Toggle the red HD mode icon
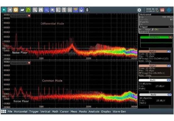Image resolution: width=174 pixels, height=121 pixels. pyautogui.click(x=162, y=10)
